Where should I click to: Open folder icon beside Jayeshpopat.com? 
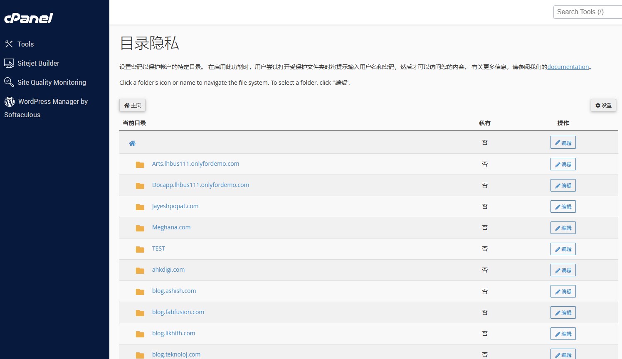140,207
